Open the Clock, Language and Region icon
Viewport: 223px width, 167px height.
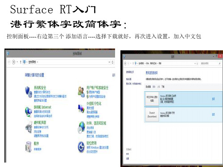point(81,127)
